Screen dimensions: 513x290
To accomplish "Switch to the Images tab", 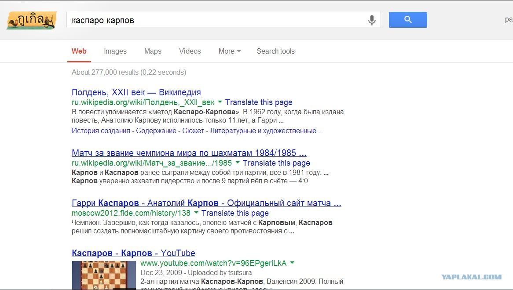I will [115, 51].
